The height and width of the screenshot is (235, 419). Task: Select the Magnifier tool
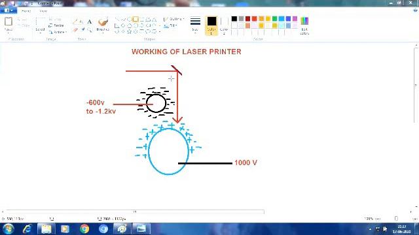90,29
